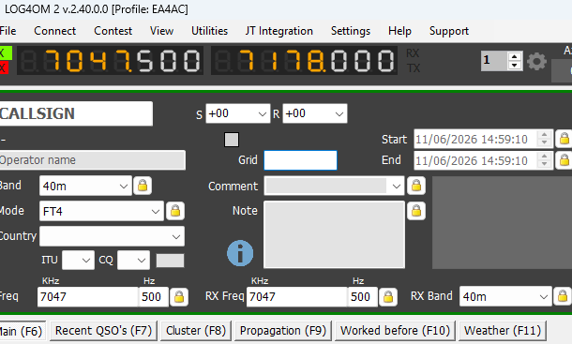Toggle the Comment lock icon

[x=416, y=186]
